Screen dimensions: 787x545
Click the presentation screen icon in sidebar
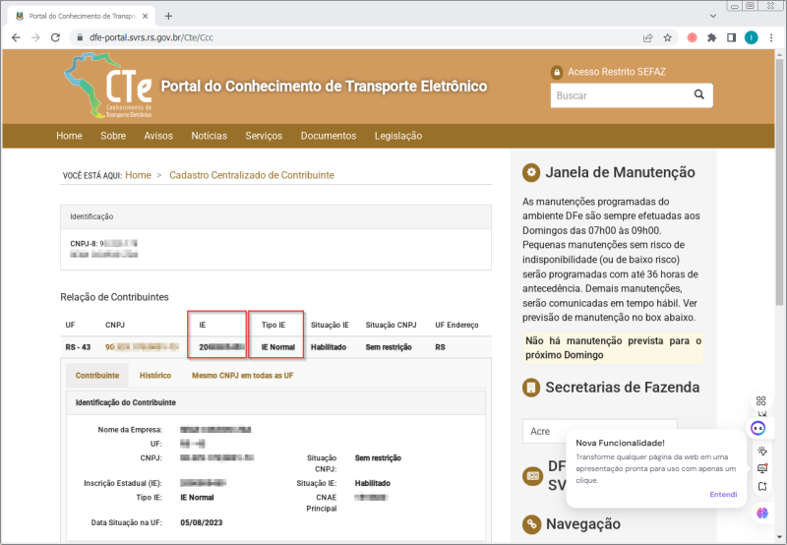coord(761,468)
